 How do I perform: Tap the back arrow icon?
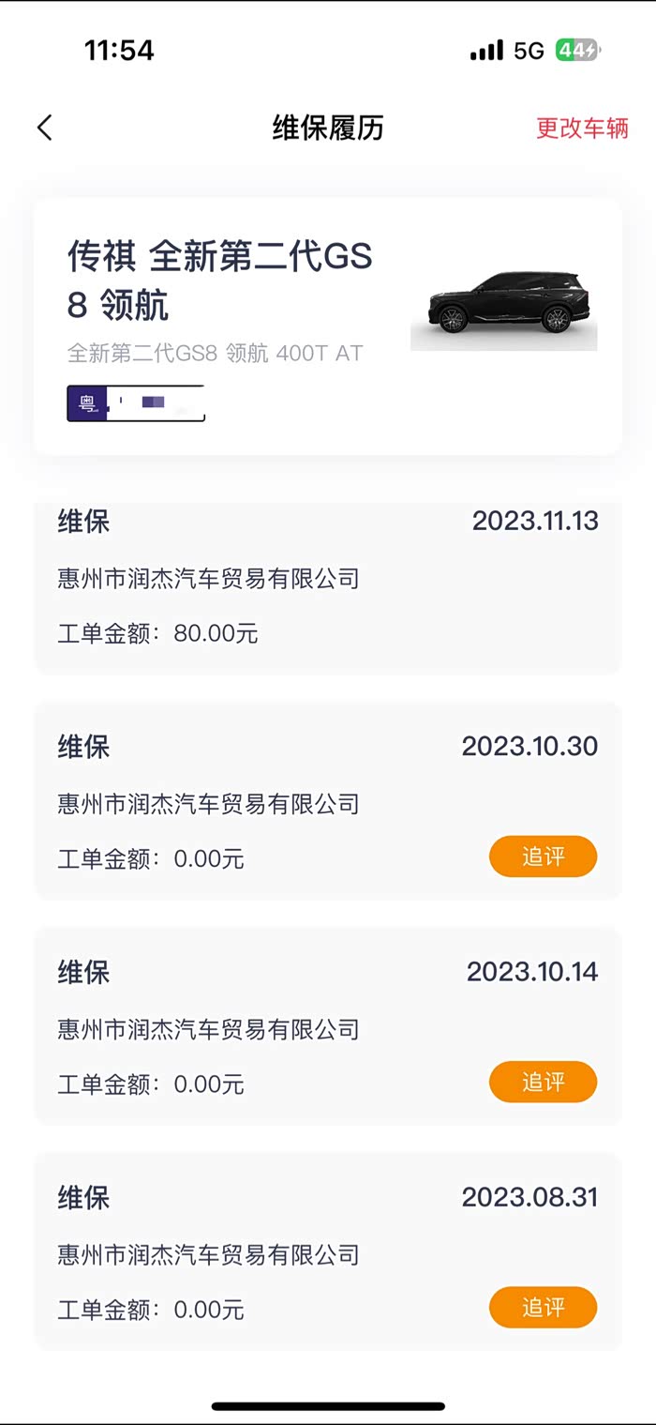pos(45,128)
